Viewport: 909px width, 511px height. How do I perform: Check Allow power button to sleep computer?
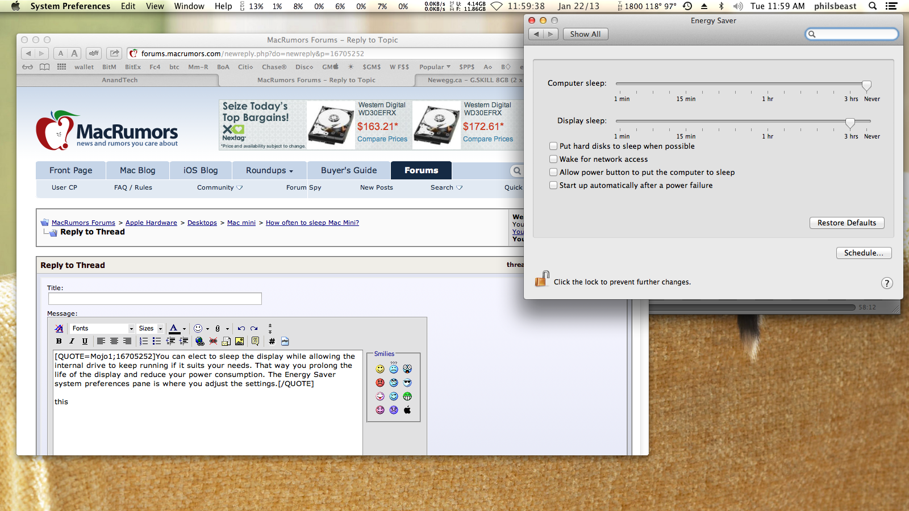[553, 173]
